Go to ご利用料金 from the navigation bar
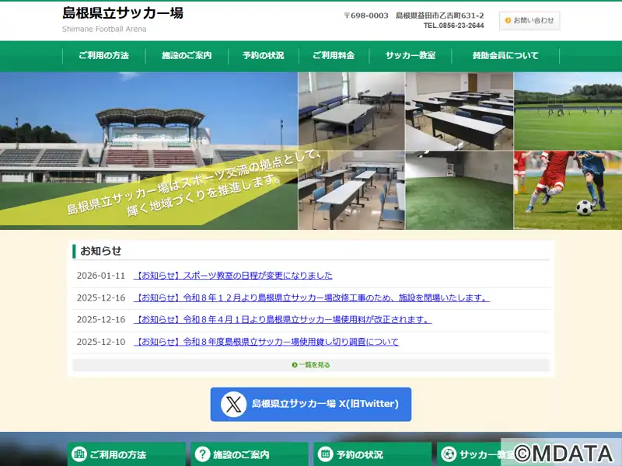Image resolution: width=622 pixels, height=466 pixels. [333, 56]
